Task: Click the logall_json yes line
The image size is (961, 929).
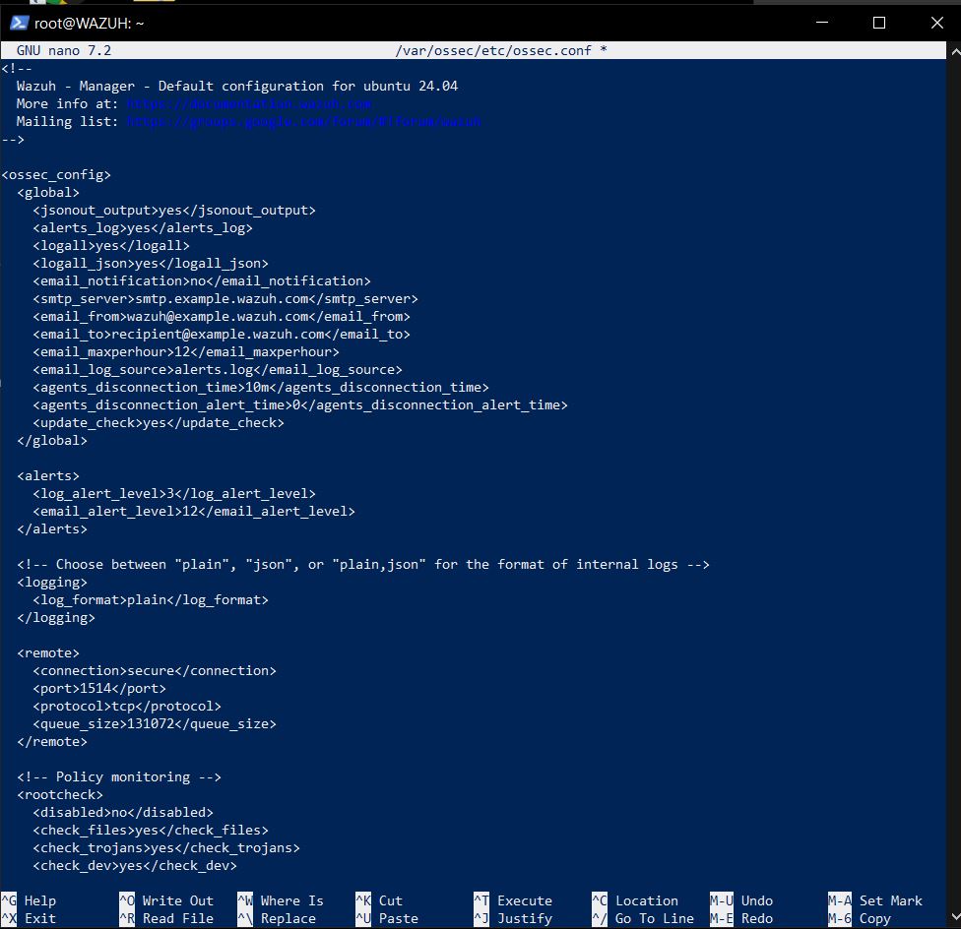Action: coord(151,264)
